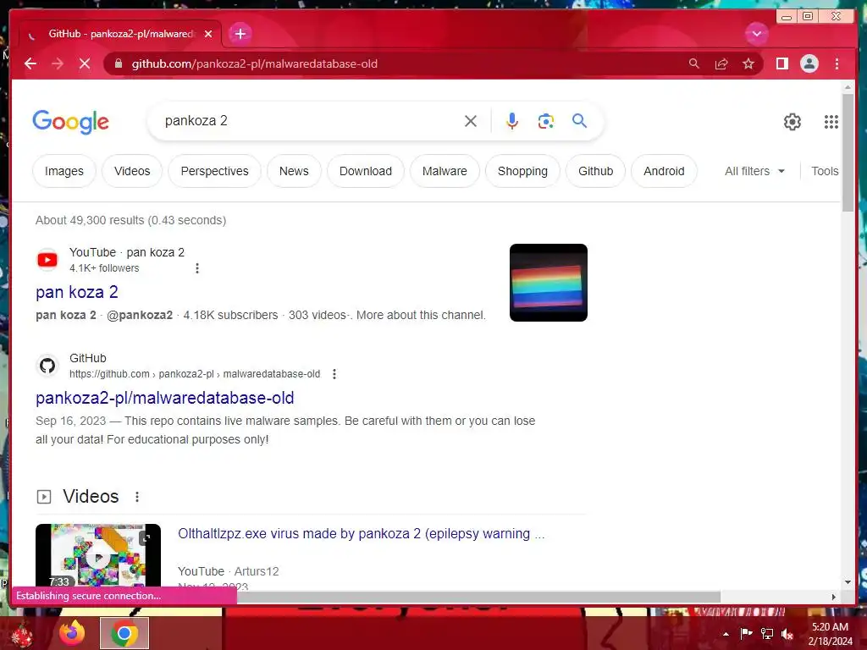Click the page vertical scrollbar thumb
Viewport: 867px width, 650px height.
[848, 152]
